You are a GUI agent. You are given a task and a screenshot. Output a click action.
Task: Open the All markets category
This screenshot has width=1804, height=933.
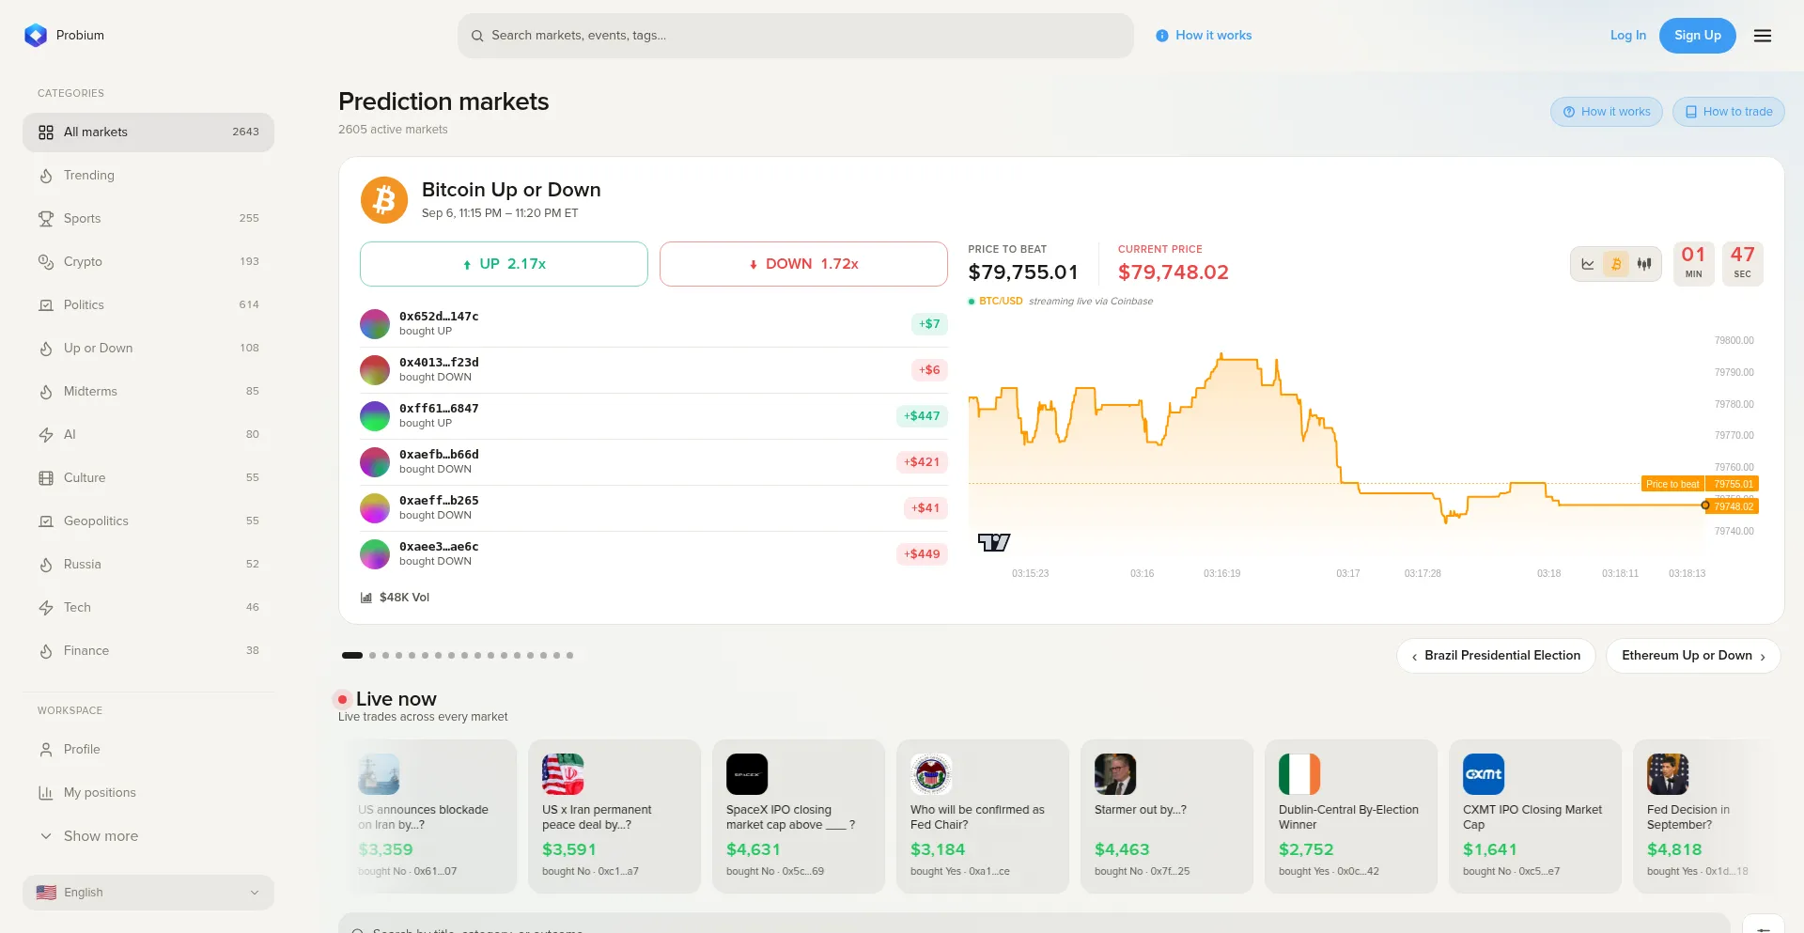point(148,132)
